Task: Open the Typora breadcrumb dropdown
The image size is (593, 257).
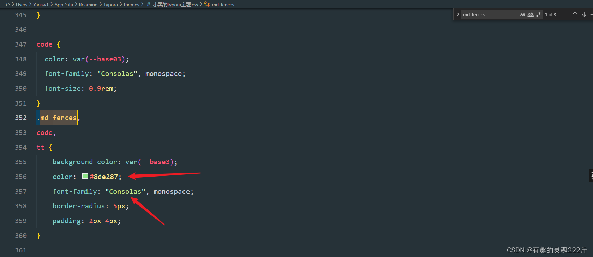Action: coord(110,4)
